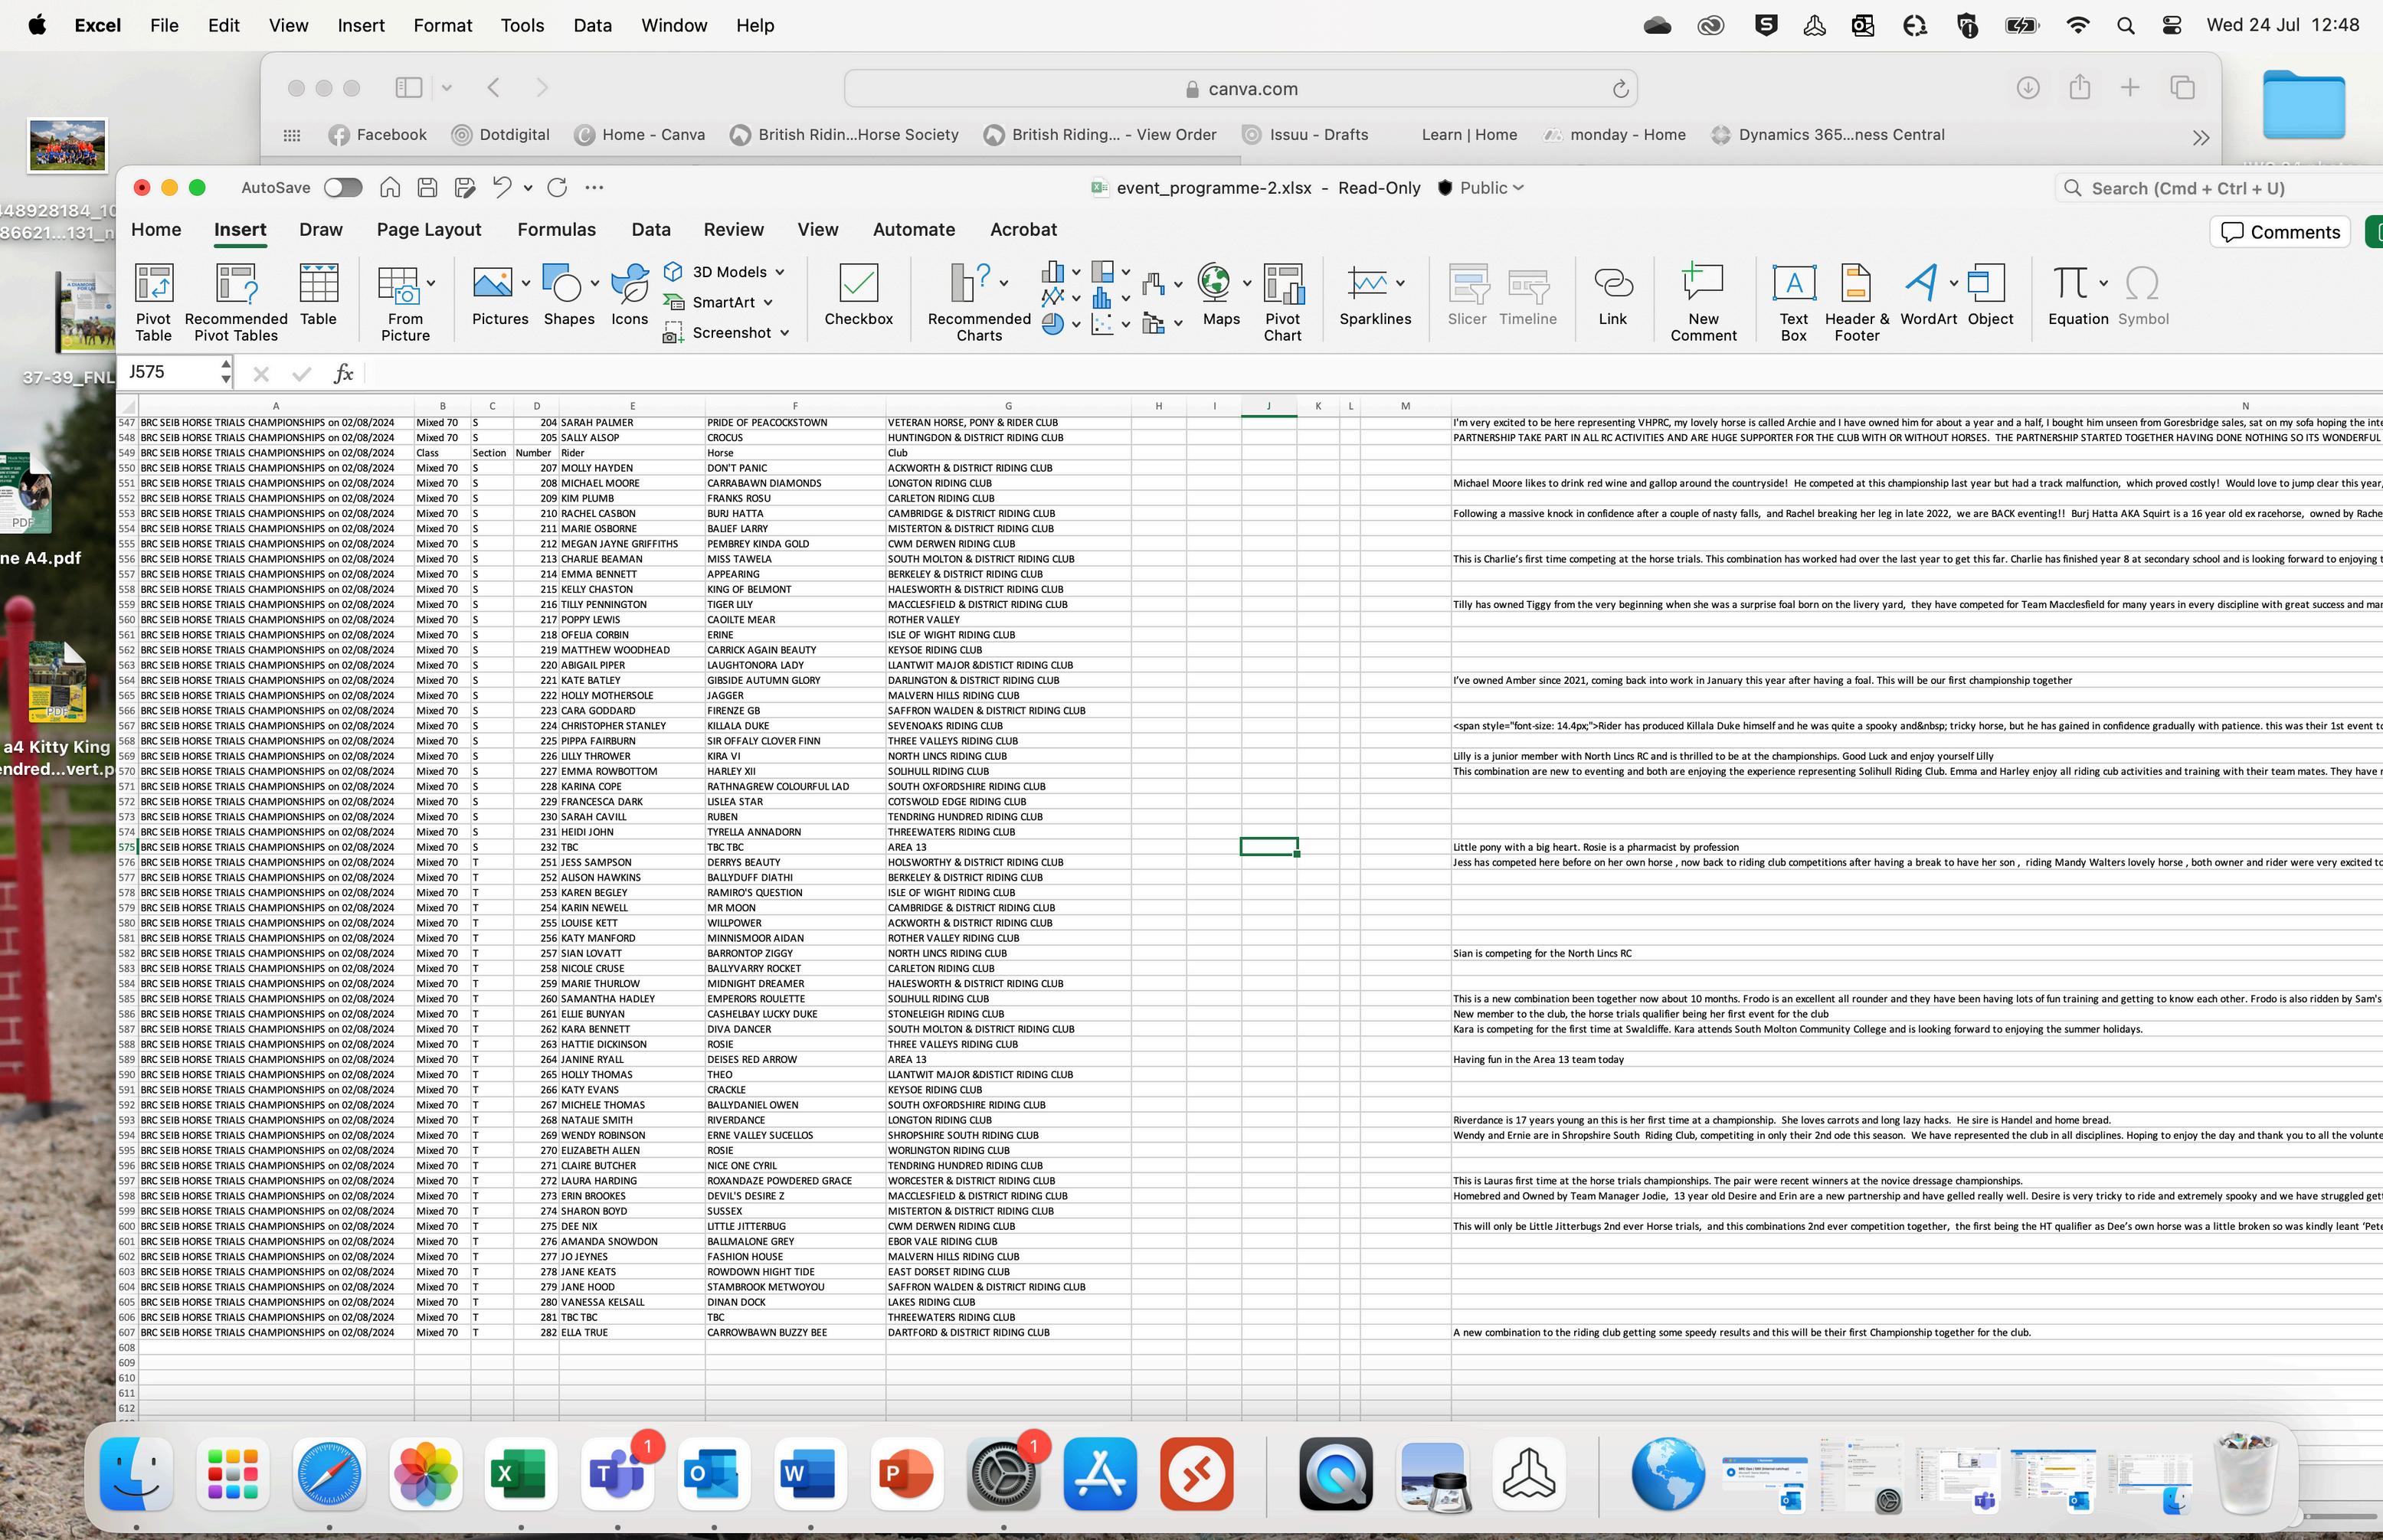Click the PivotTable icon

point(153,285)
